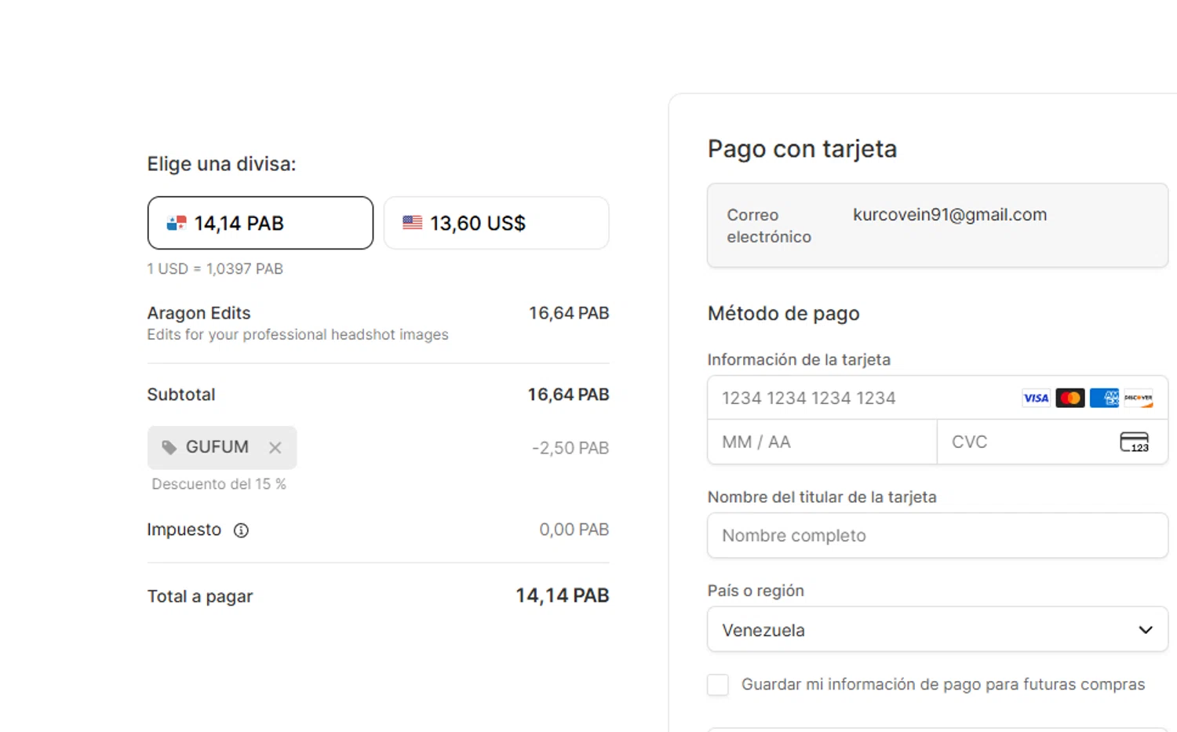Viewport: 1177px width, 732px height.
Task: Click the American Express logo icon
Action: 1104,398
